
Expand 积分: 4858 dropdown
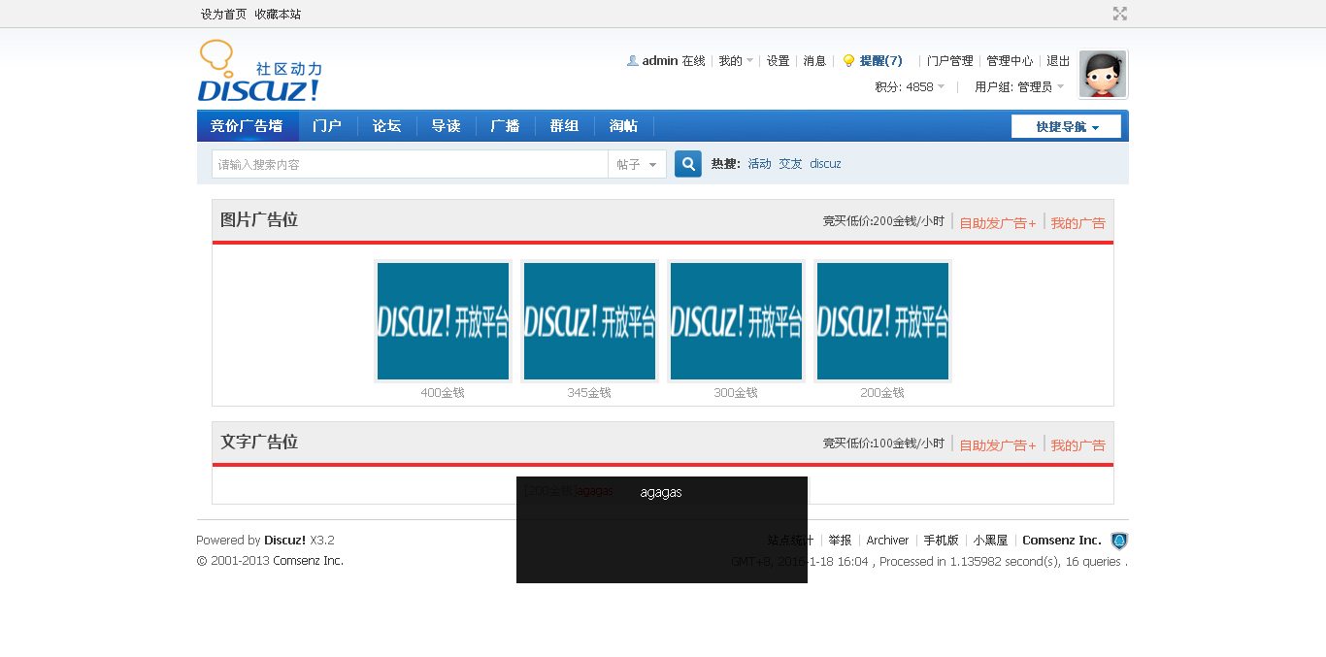910,86
